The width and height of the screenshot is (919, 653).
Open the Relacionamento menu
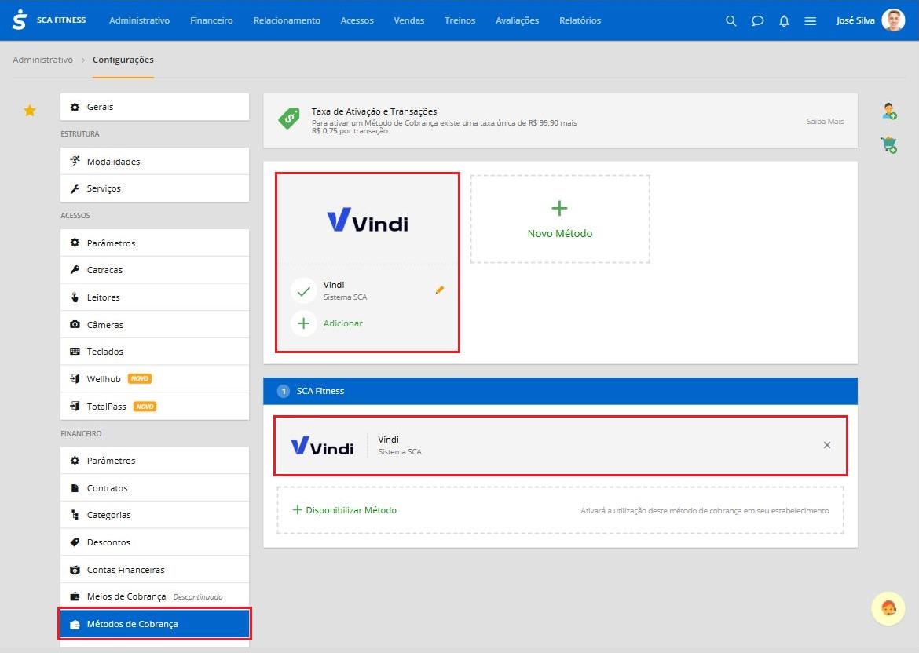[287, 20]
